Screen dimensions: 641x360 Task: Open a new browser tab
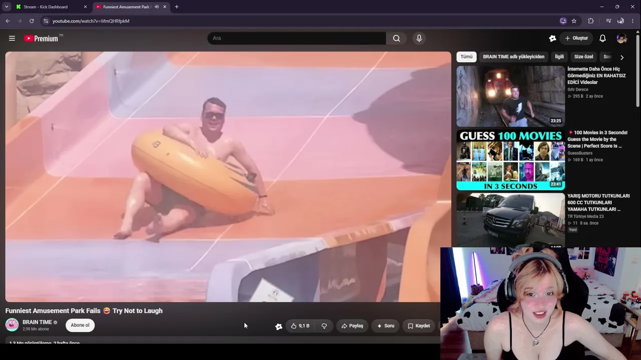pyautogui.click(x=176, y=7)
